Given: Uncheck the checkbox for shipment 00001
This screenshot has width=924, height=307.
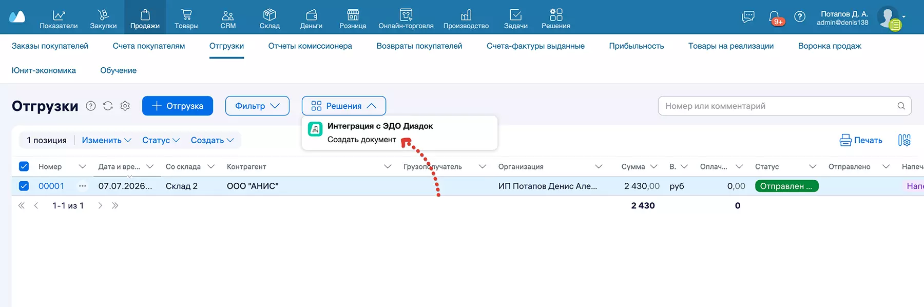Looking at the screenshot, I should (24, 186).
